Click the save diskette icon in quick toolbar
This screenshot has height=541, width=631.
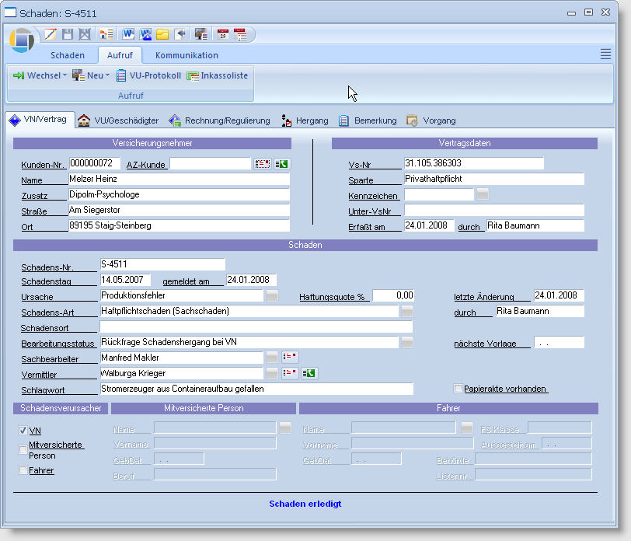pos(68,34)
